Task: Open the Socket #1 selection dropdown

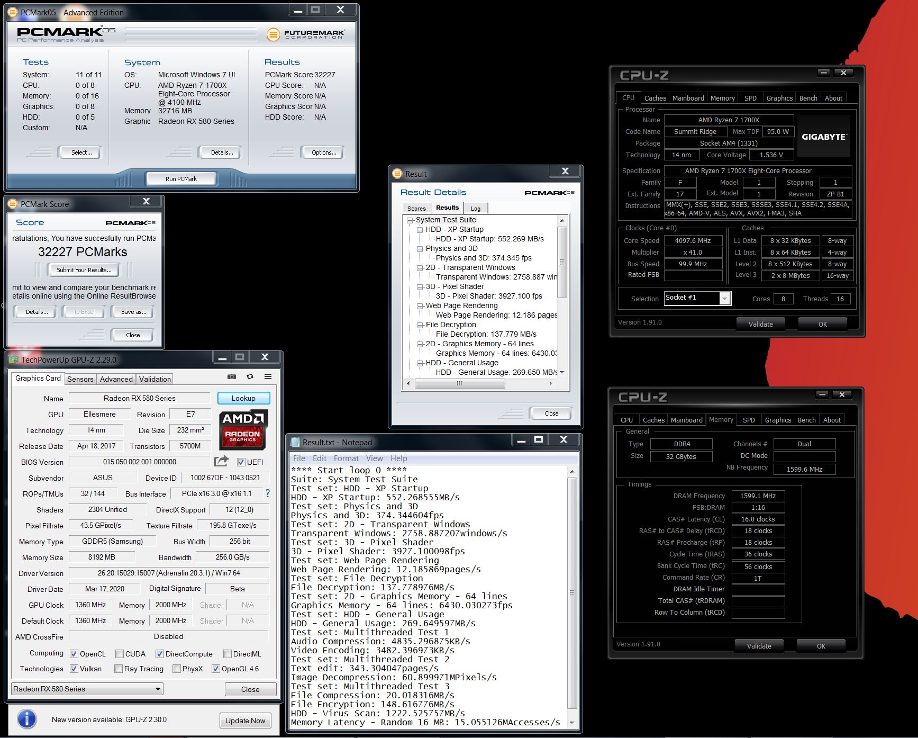Action: coord(697,298)
